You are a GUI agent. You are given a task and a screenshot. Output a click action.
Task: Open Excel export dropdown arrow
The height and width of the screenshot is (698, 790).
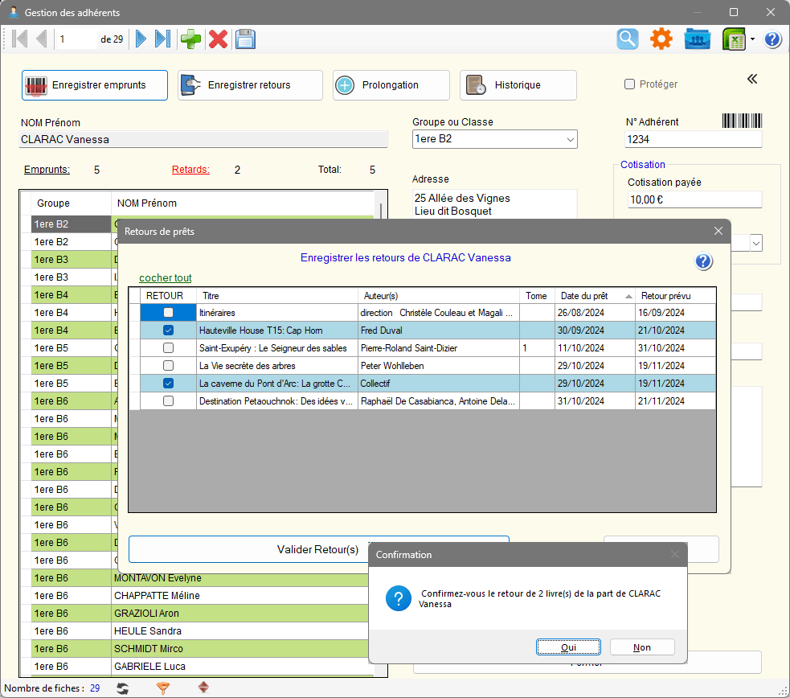pyautogui.click(x=752, y=39)
